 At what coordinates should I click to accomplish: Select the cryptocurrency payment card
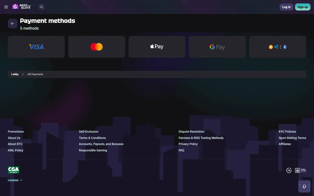[x=278, y=47]
